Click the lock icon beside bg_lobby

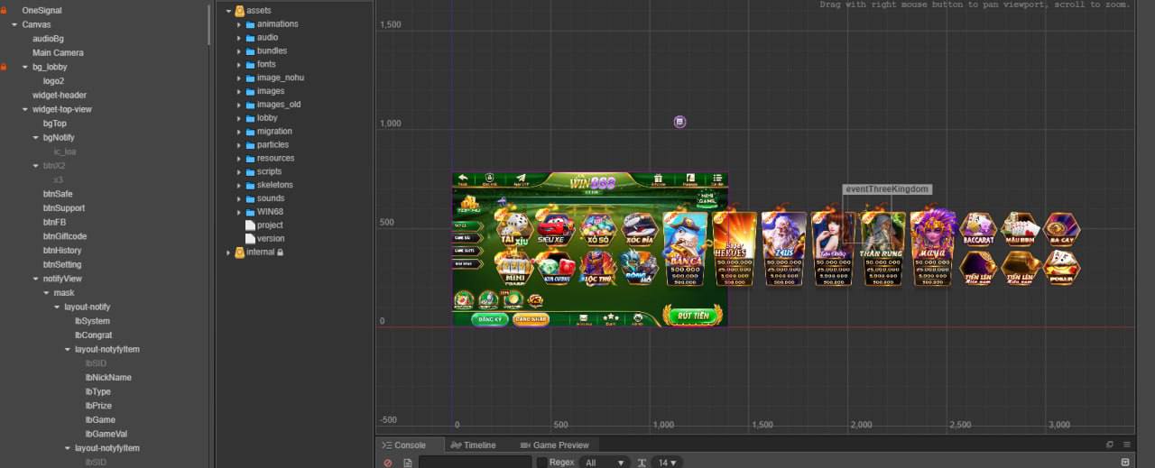4,67
